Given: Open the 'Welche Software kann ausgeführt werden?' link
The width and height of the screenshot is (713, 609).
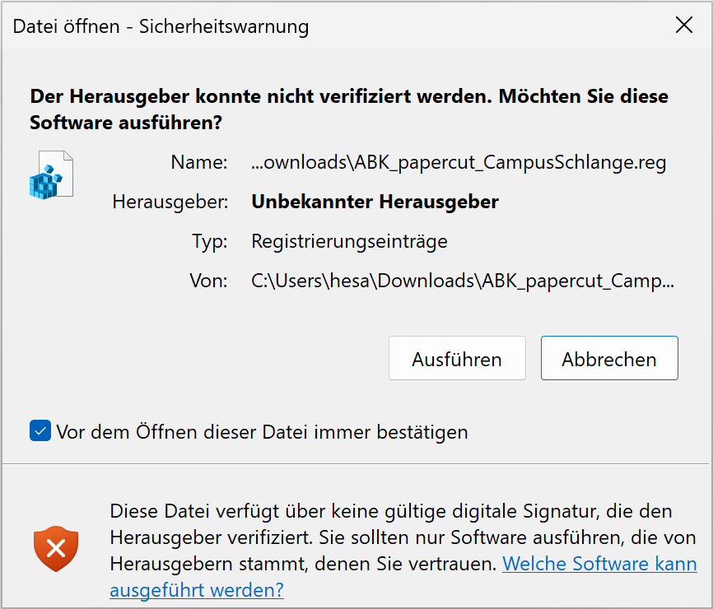Looking at the screenshot, I should [599, 565].
